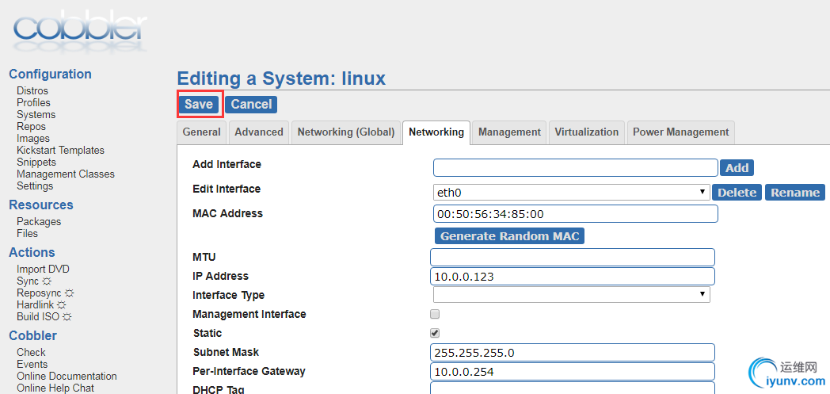
Task: Open the Packages link
Action: click(x=39, y=221)
